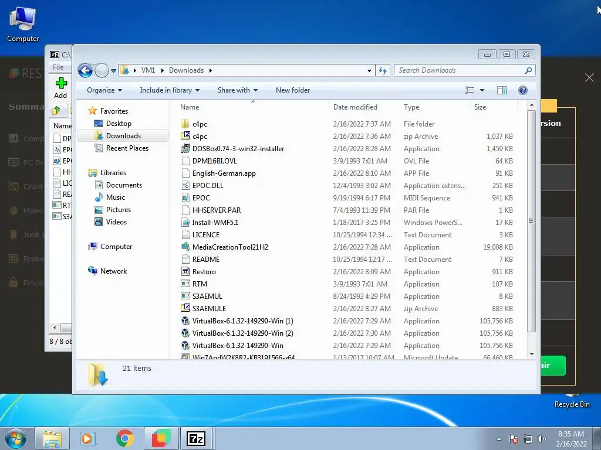This screenshot has height=450, width=601.
Task: Toggle the preview pane button
Action: [502, 90]
